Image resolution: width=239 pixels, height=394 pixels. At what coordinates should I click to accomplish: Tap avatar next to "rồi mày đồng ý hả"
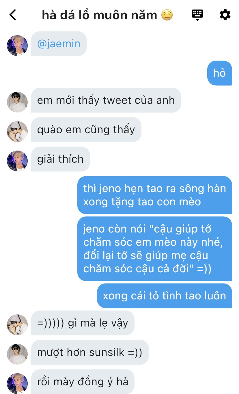17,384
